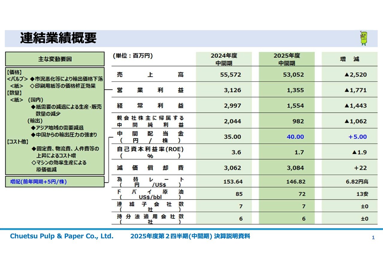Select the 減価償却費 value 3,084
This screenshot has height=270, width=383.
295,168
